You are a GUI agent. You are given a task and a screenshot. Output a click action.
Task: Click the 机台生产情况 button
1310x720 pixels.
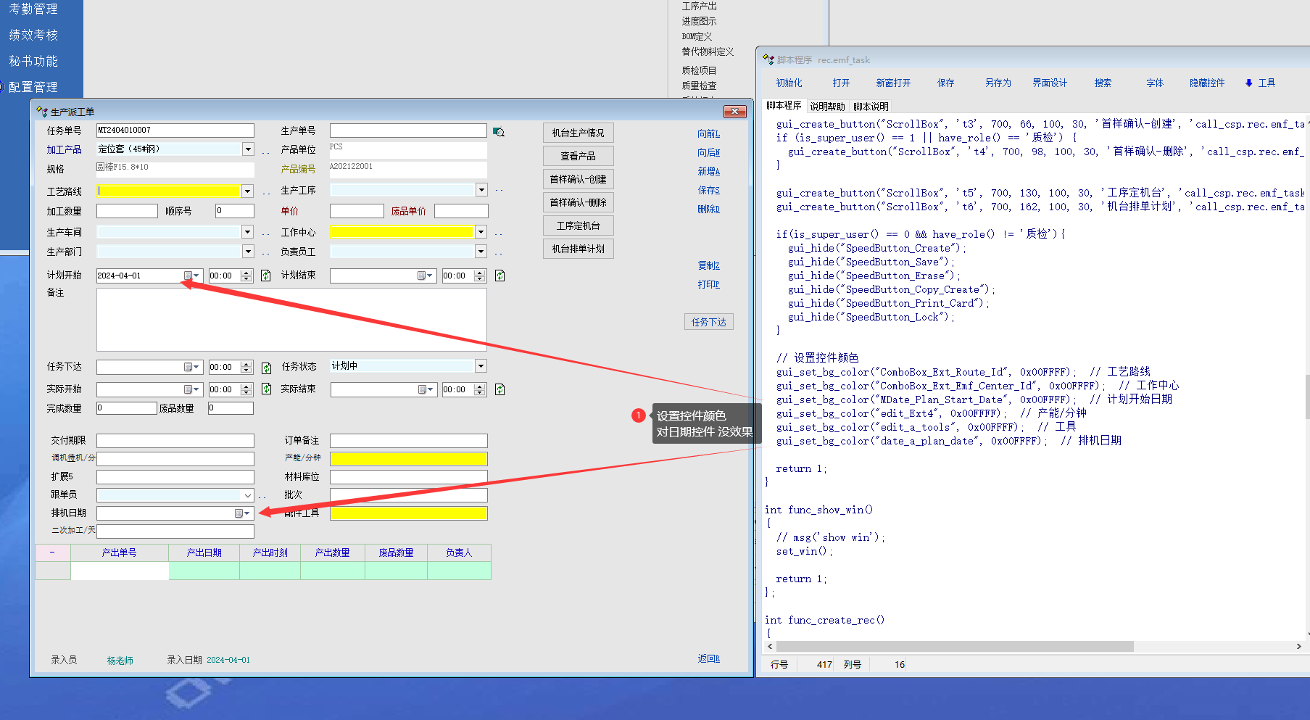(x=578, y=133)
